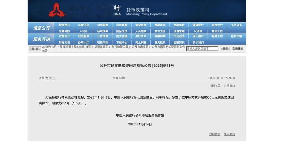The image size is (287, 141).
Task: Select 在线申报 in the service menu
Action: (103, 42)
